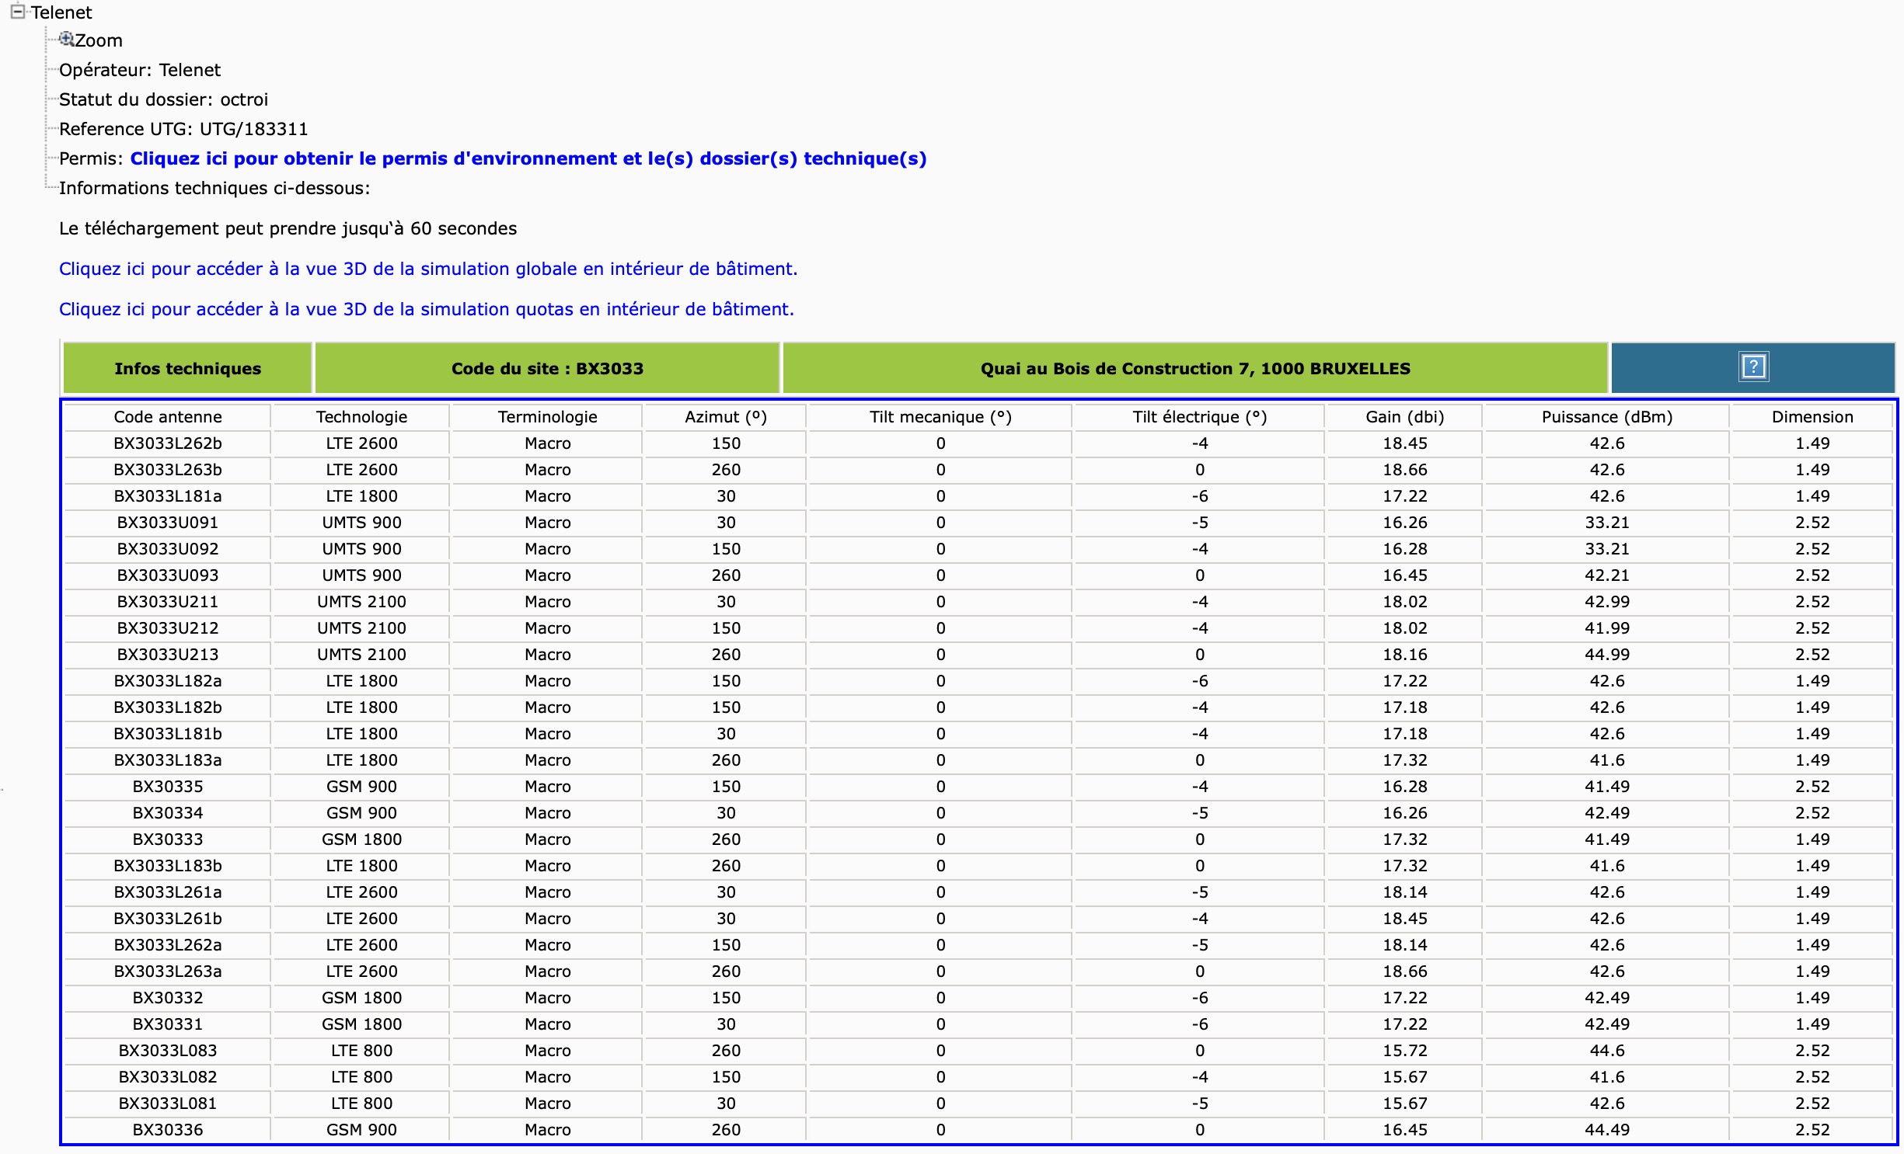Click 'LTE 800' in the BX3033L082 row
This screenshot has height=1154, width=1904.
361,1077
